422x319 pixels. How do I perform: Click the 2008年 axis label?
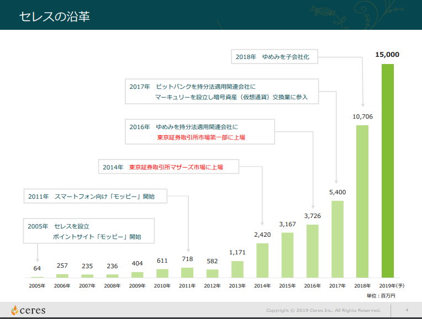(x=112, y=286)
